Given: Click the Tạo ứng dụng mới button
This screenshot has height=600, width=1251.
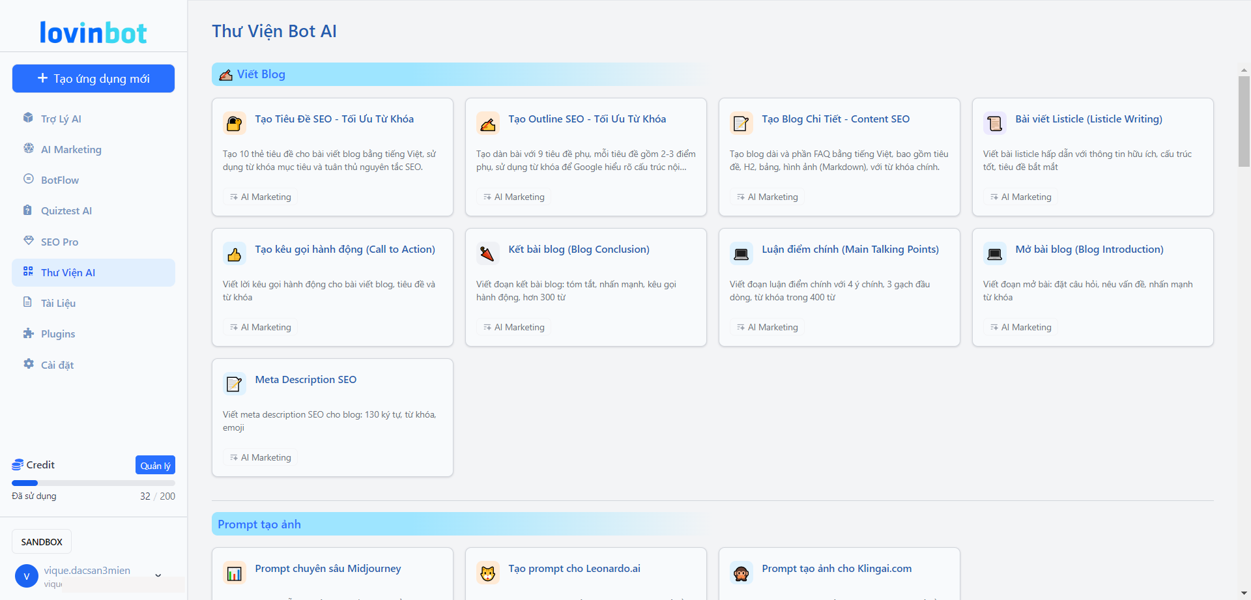Looking at the screenshot, I should coord(93,78).
